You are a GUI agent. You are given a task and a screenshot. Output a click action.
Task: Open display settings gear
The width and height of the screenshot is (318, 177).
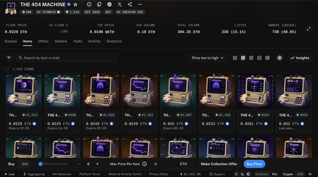[x=280, y=58]
